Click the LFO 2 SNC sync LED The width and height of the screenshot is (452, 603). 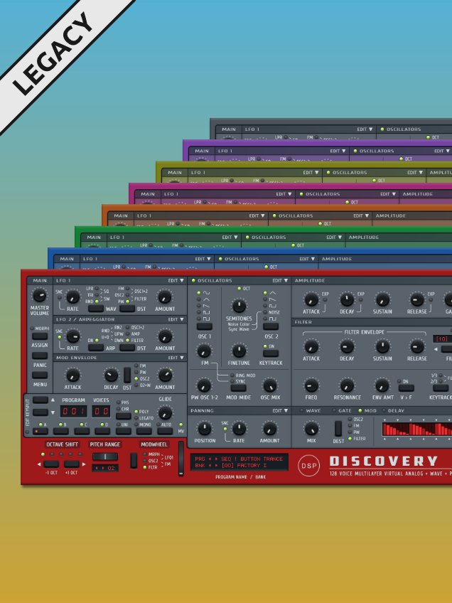click(x=59, y=337)
